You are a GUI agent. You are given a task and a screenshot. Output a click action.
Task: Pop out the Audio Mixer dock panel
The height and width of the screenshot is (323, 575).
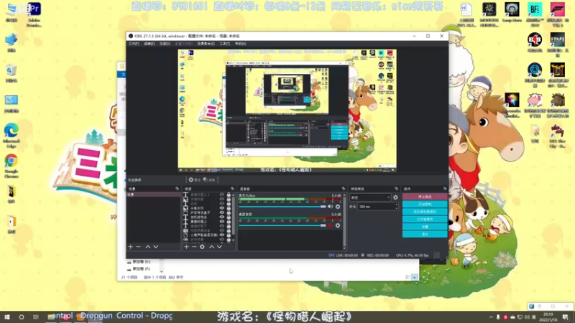pos(344,189)
